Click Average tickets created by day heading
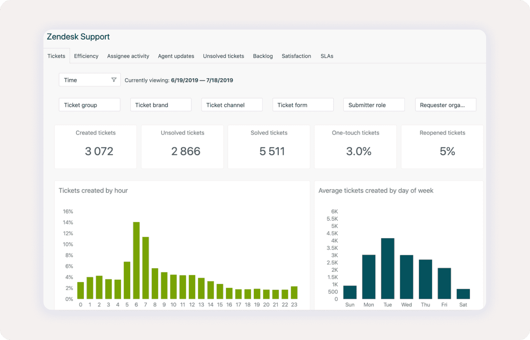 (376, 190)
